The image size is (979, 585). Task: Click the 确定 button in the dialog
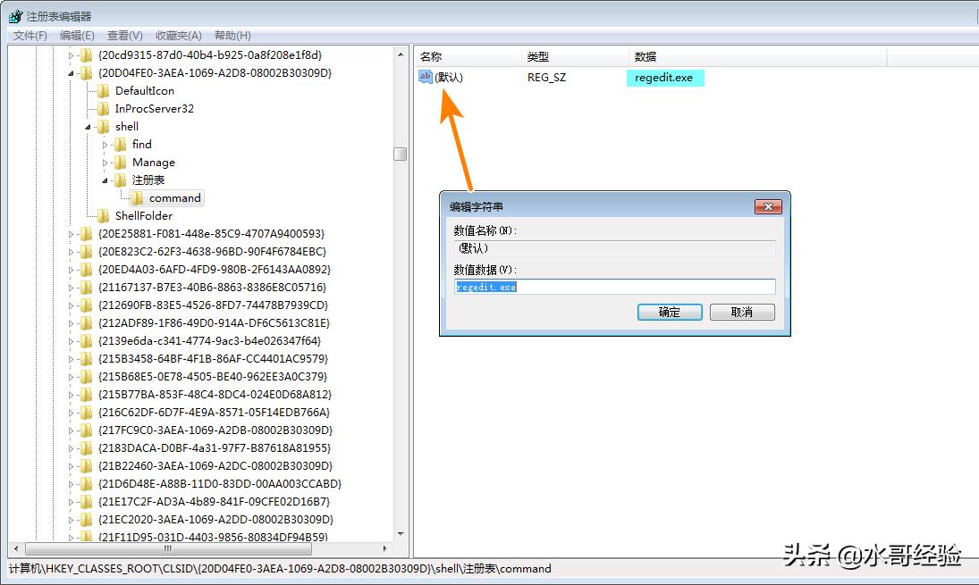point(670,312)
